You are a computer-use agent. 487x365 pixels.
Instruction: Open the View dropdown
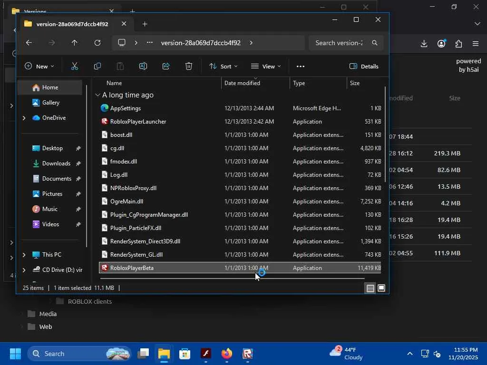tap(266, 66)
